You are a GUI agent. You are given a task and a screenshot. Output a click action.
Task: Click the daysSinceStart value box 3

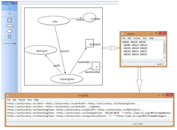coord(96,66)
